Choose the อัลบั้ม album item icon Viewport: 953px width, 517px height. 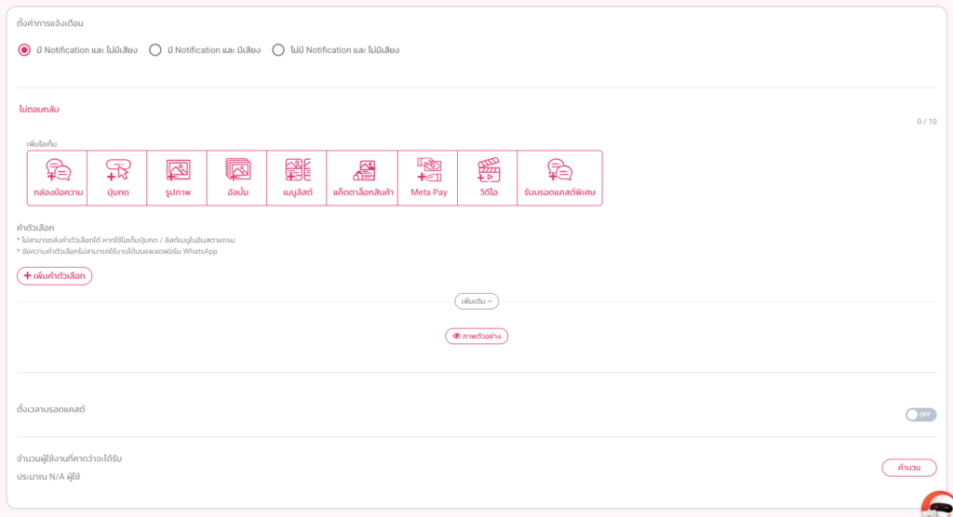237,178
